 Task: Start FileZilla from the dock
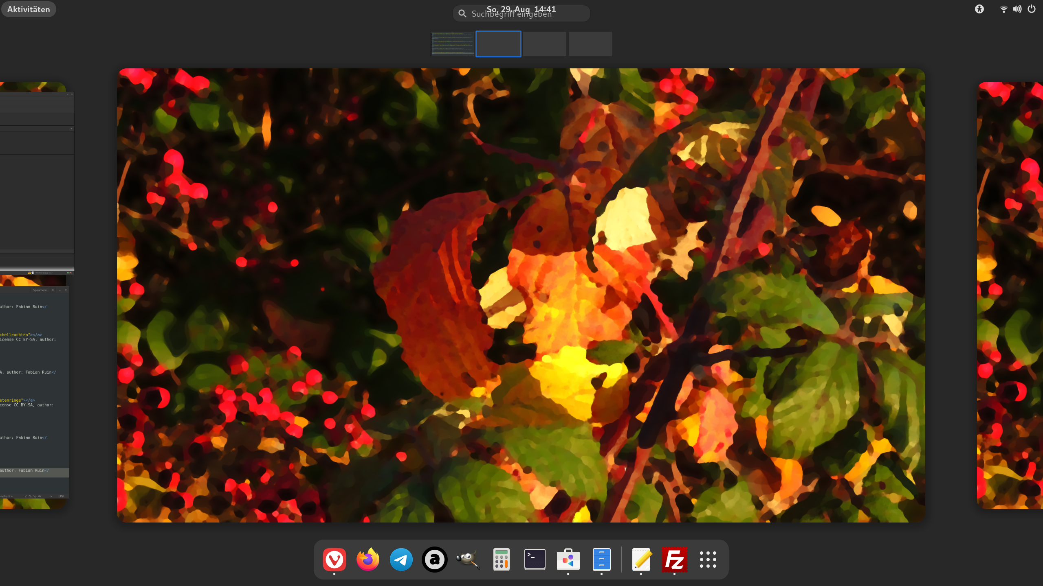675,560
